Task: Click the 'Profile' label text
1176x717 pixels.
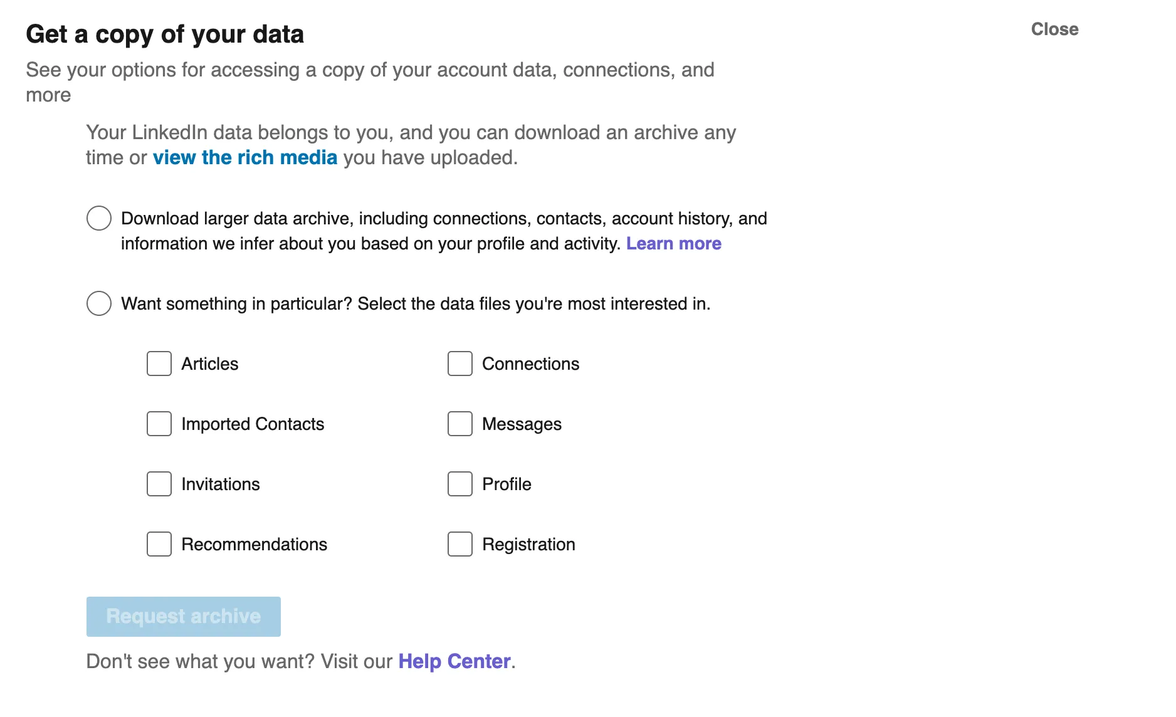Action: pyautogui.click(x=507, y=484)
